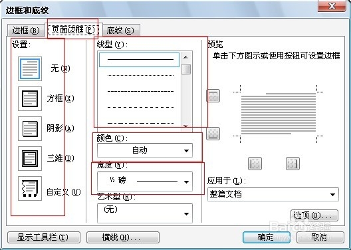Click the line style list scroll-up arrow
This screenshot has width=351, height=250.
[185, 57]
